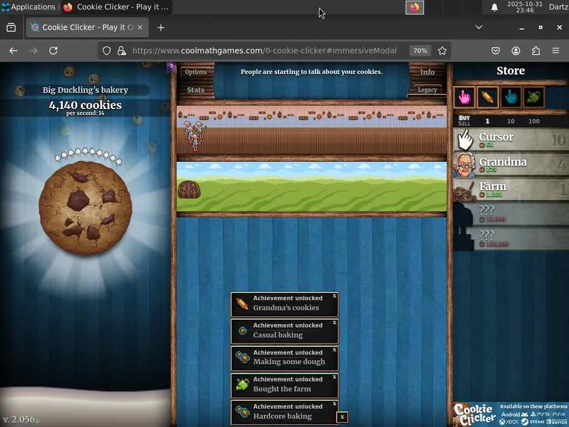569x427 pixels.
Task: Click the address bar URL field
Action: (x=264, y=51)
